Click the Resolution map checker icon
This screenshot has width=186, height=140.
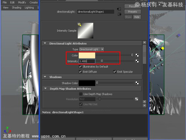pyautogui.click(x=137, y=99)
